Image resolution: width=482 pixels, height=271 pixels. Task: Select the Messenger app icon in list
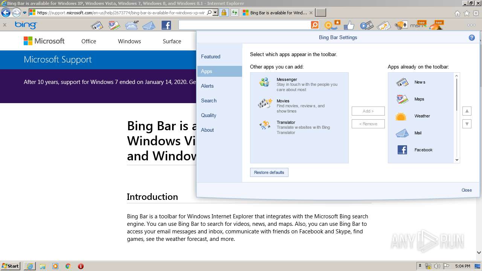click(264, 82)
